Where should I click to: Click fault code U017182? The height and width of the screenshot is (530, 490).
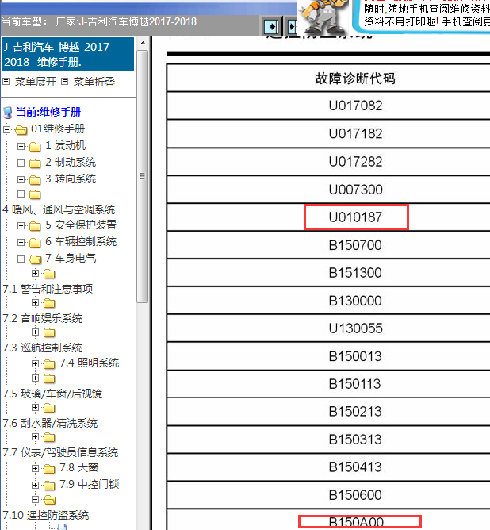tap(355, 134)
